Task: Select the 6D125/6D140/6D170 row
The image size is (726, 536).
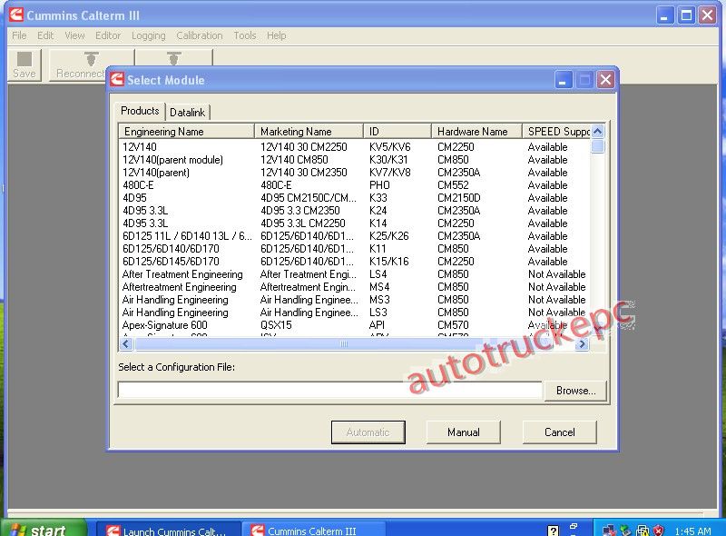Action: click(354, 249)
